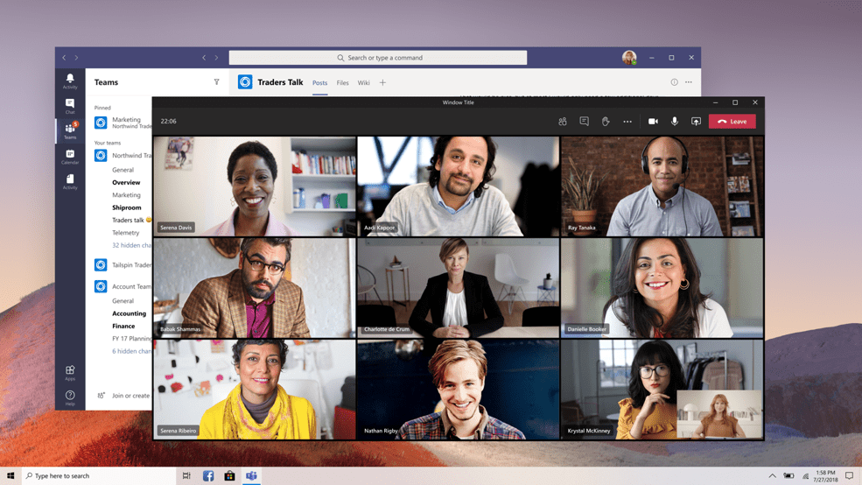Click the share screen icon
Image resolution: width=862 pixels, height=485 pixels.
pos(696,122)
